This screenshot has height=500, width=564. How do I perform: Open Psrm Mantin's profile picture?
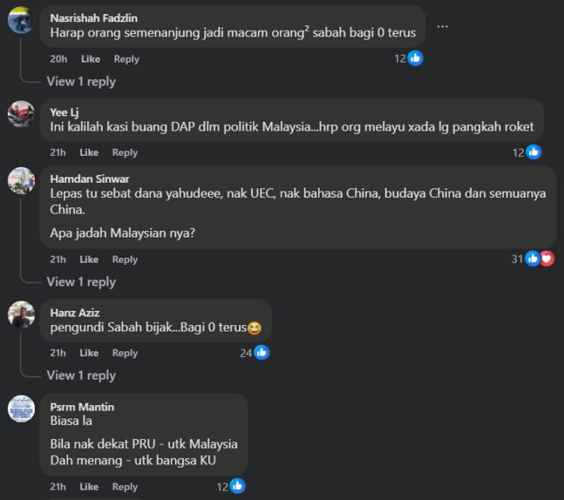[x=21, y=409]
